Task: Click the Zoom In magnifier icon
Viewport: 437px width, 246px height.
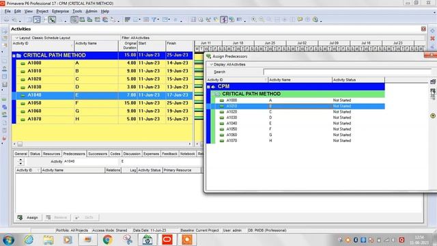Action: 253,20
